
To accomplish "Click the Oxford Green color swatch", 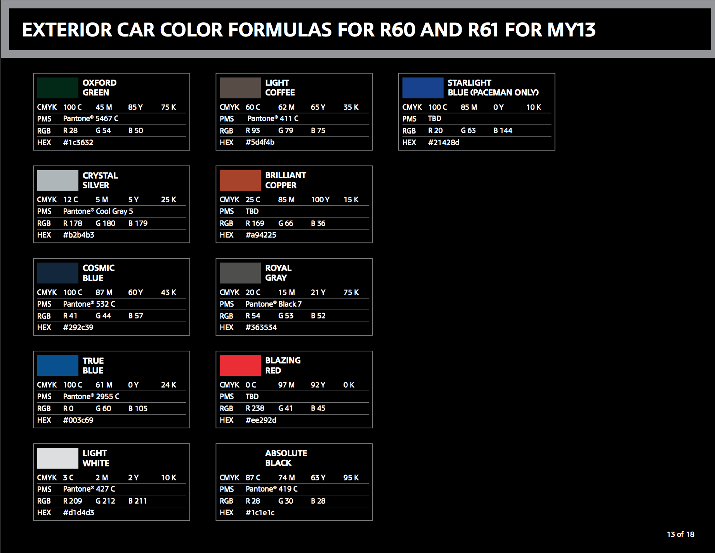I will pos(57,88).
